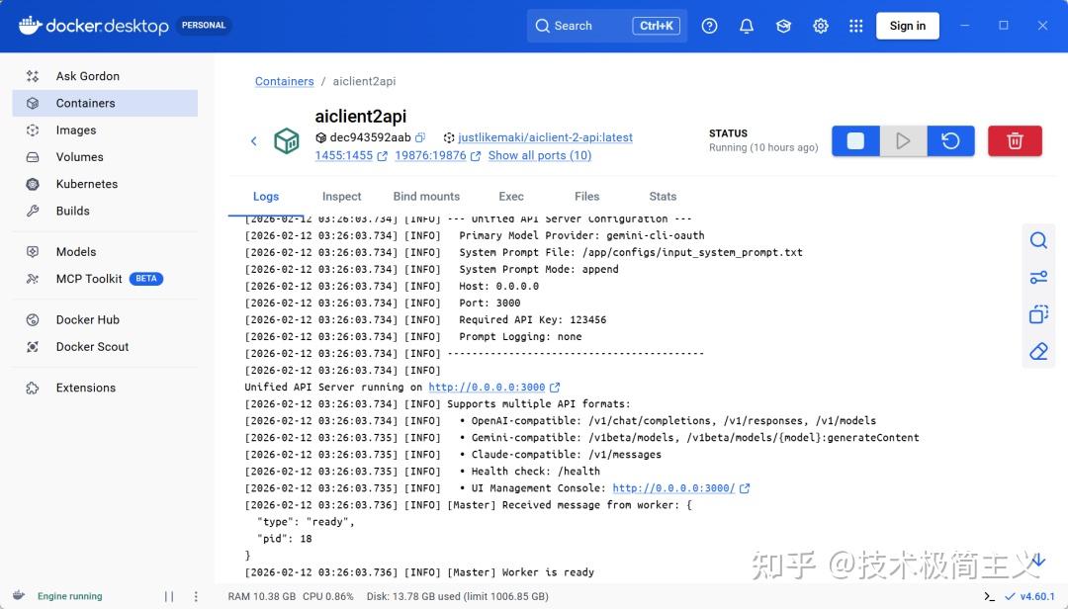Stop the running aiclient2api container

point(855,141)
